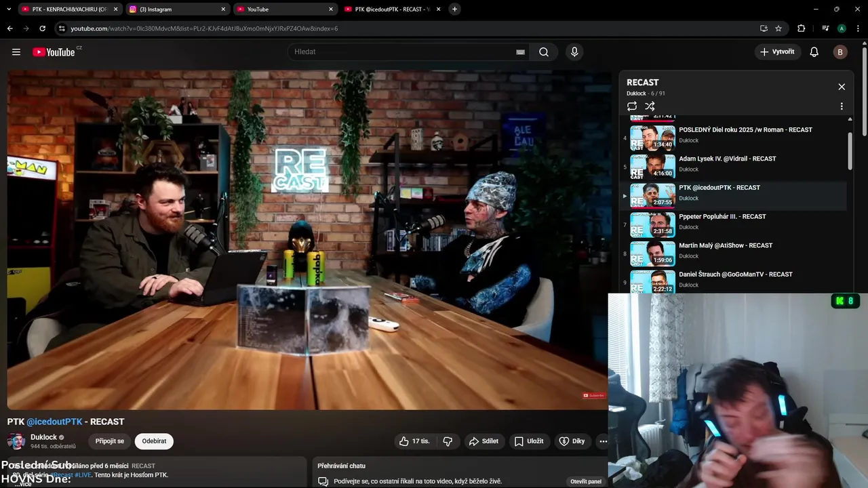Open Daniel Štrauch @GoGoManTV - RECAST

[736, 274]
